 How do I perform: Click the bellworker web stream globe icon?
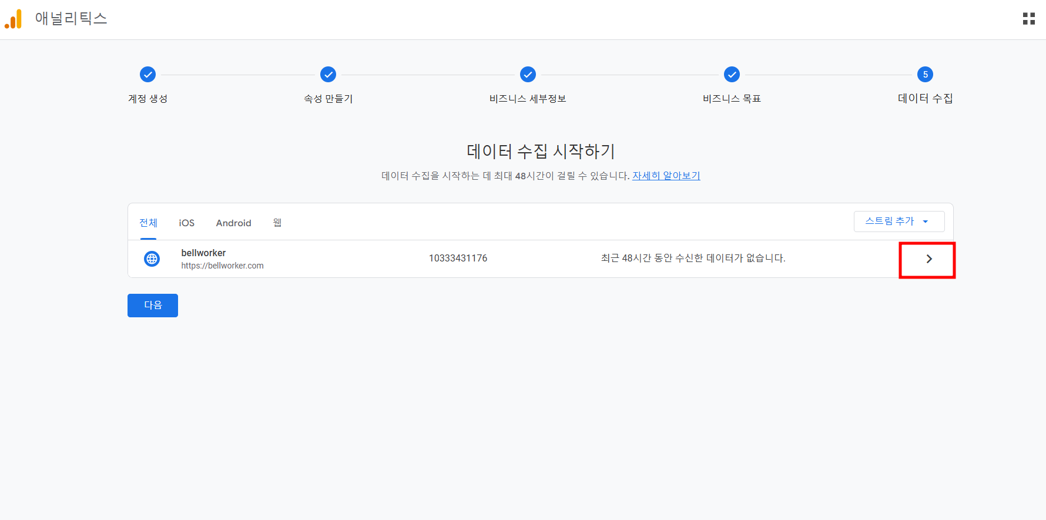[x=152, y=259]
